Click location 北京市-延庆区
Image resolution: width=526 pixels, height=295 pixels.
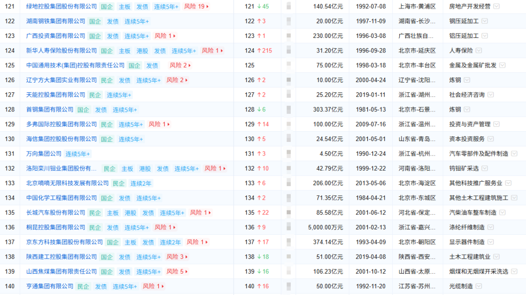[x=417, y=51]
